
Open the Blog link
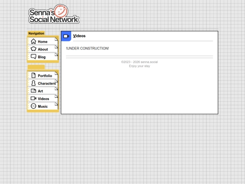[x=43, y=57]
